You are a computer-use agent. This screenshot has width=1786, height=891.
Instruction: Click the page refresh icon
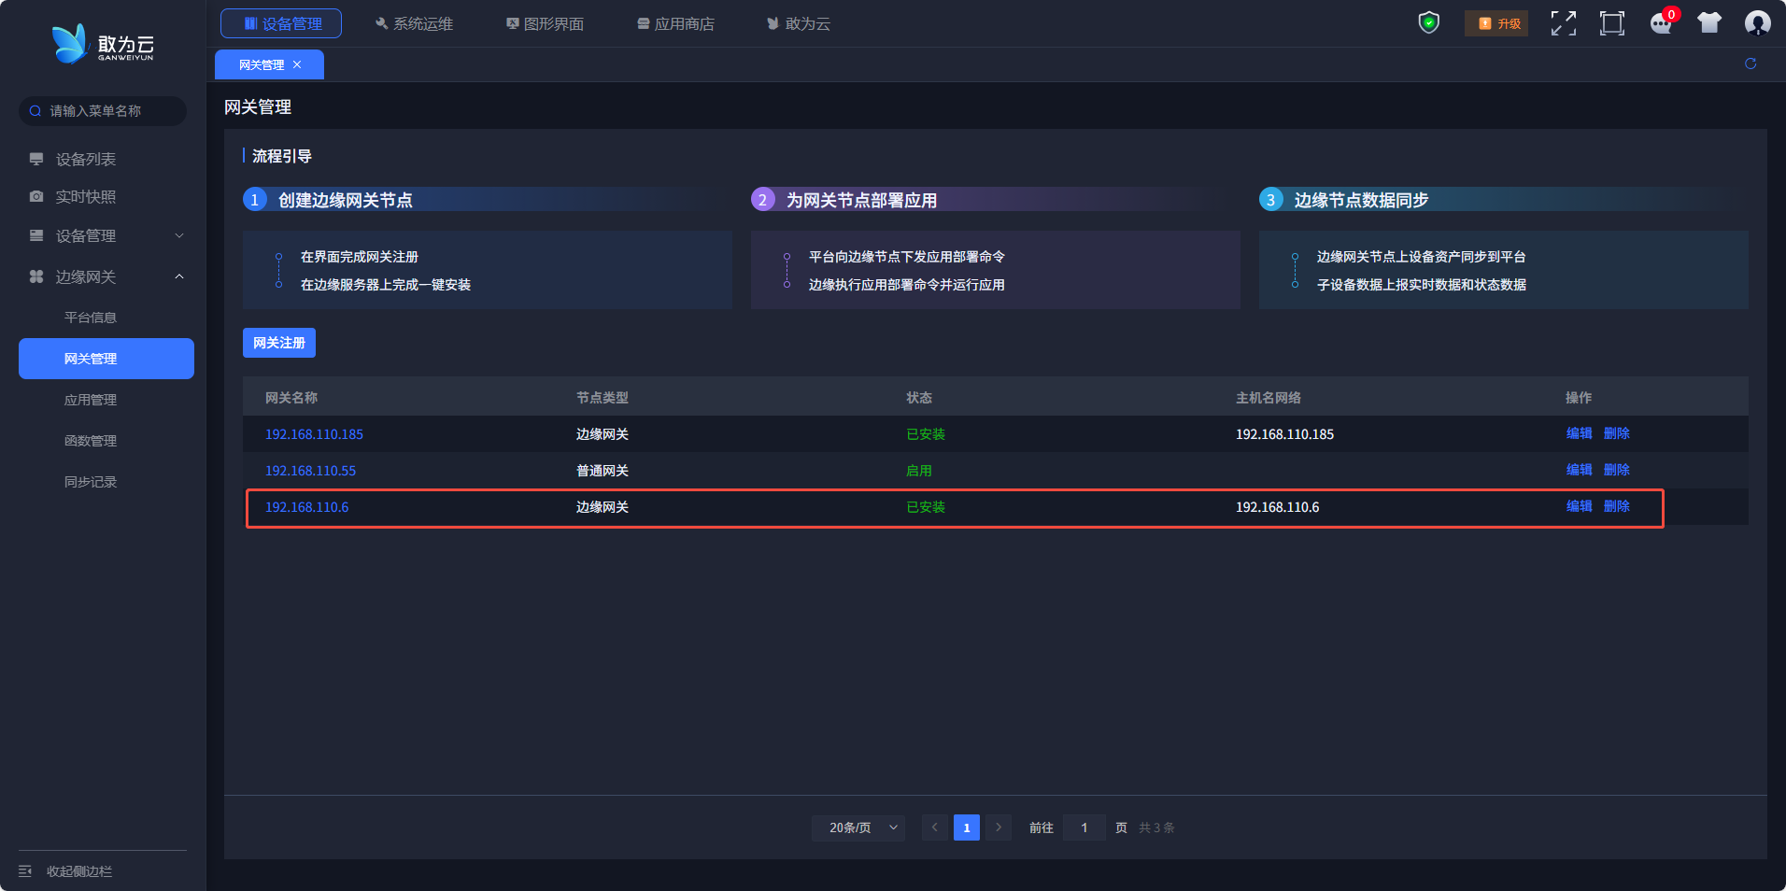[1751, 64]
